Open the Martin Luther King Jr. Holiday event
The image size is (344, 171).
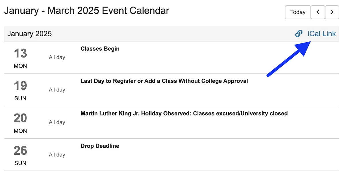(183, 113)
